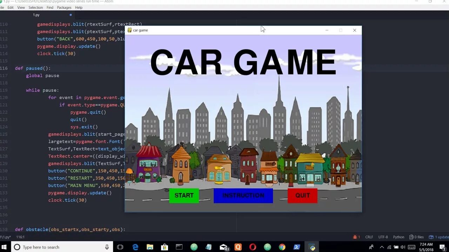Click the "1 update" package icon in the status bar
Screen dimensions: 449x252
pyautogui.click(x=439, y=237)
